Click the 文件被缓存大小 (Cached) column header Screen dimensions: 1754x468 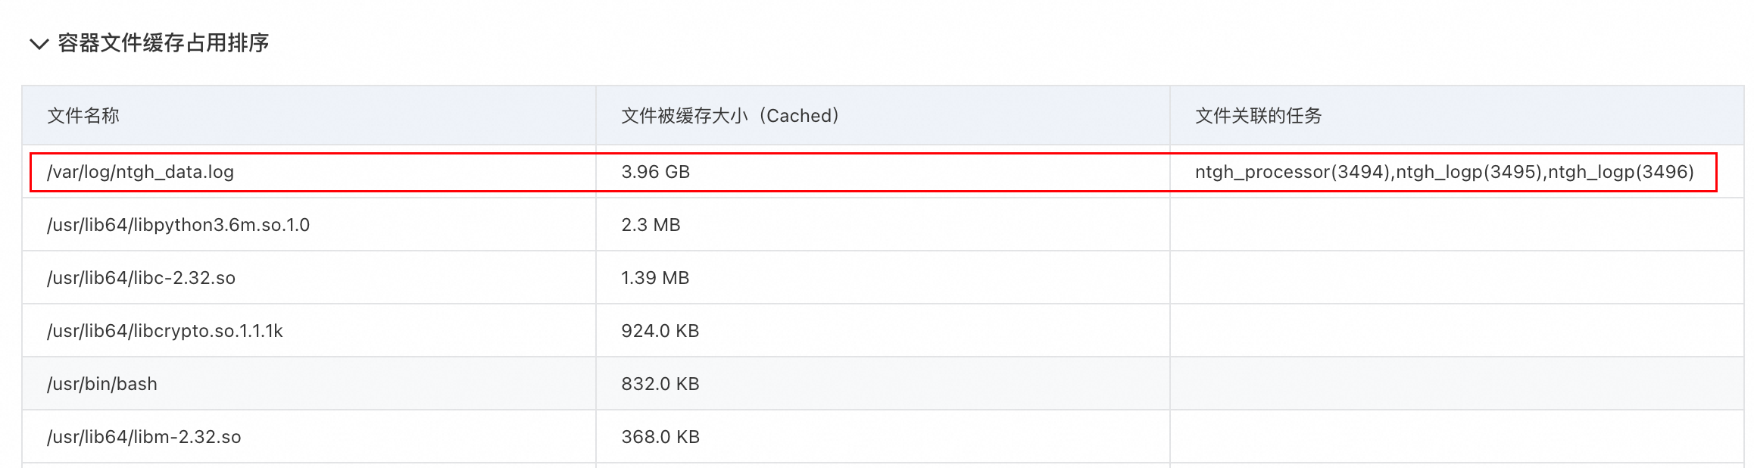pos(729,116)
